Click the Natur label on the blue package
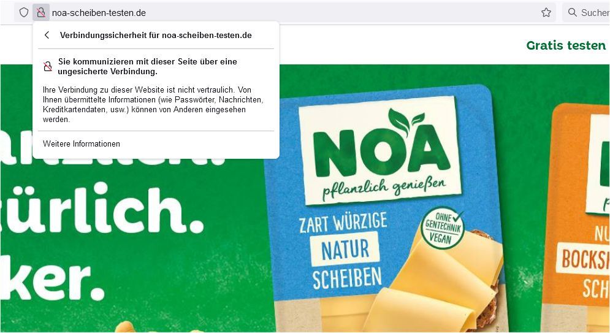The height and width of the screenshot is (333, 610). pos(345,250)
